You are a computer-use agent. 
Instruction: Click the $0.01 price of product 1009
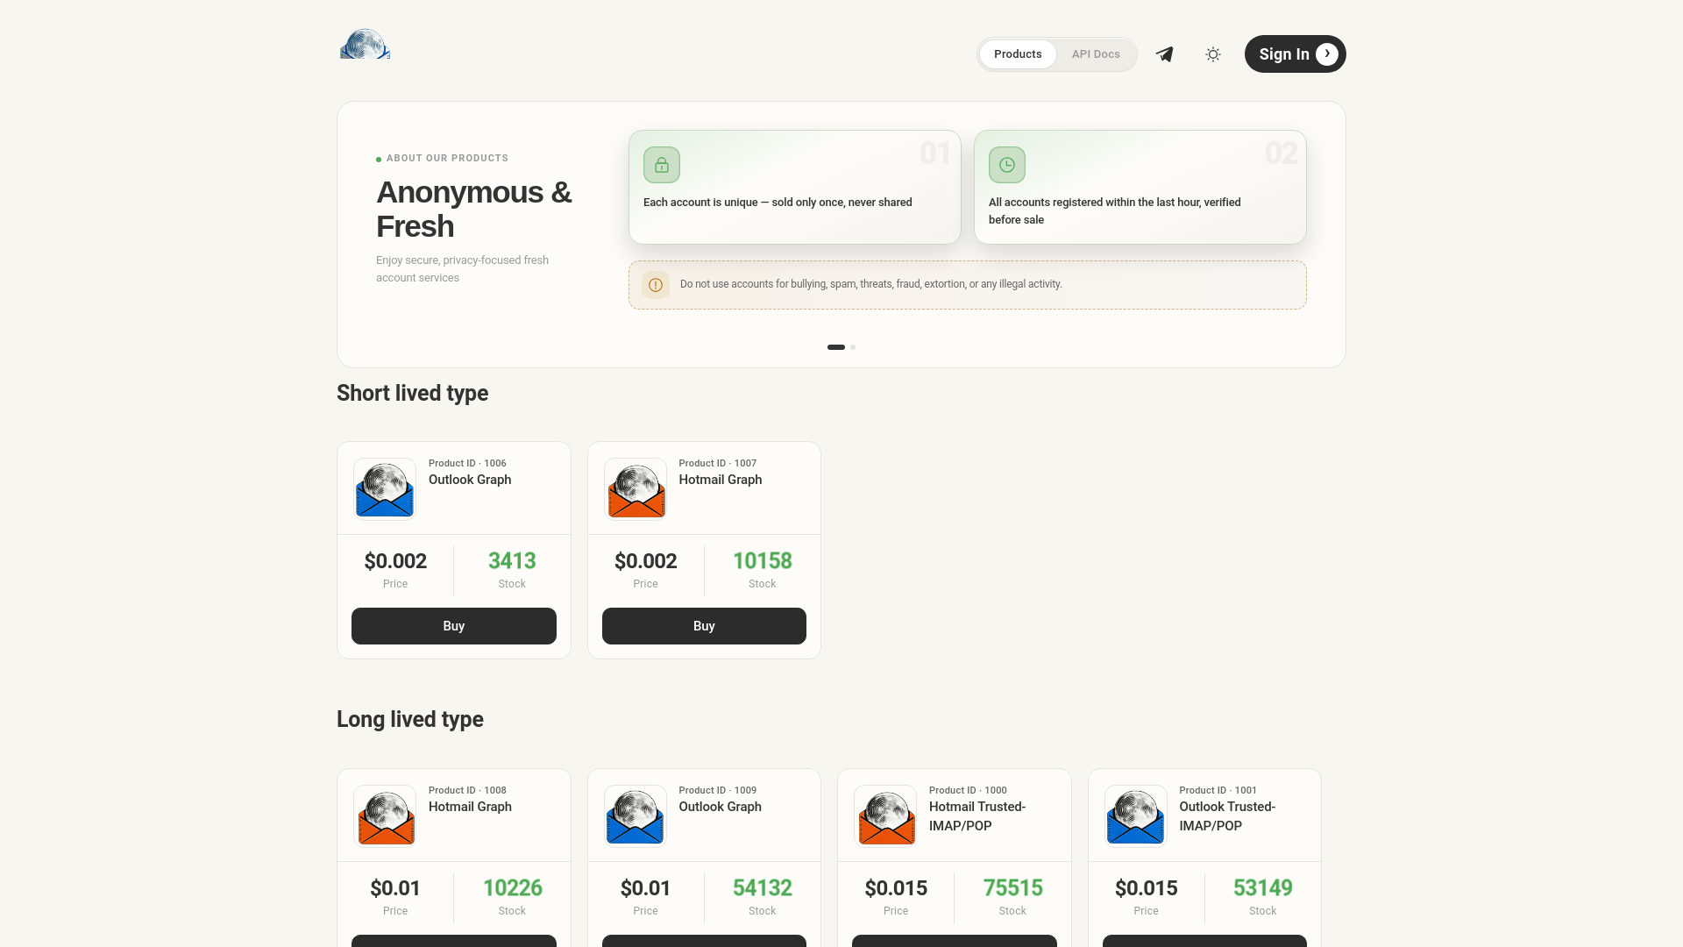click(x=646, y=888)
